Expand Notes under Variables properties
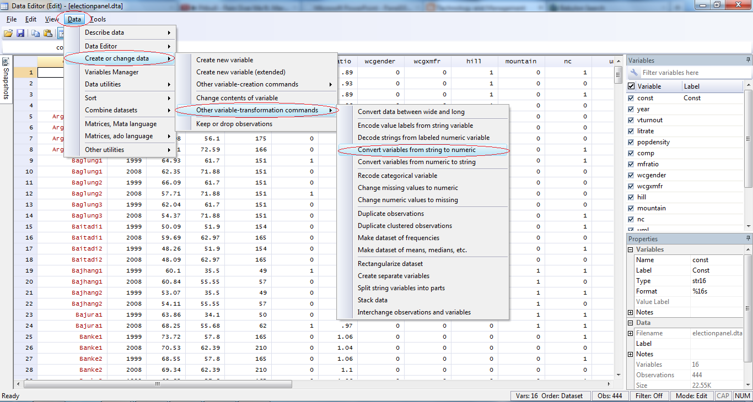The height and width of the screenshot is (402, 753). tap(630, 312)
